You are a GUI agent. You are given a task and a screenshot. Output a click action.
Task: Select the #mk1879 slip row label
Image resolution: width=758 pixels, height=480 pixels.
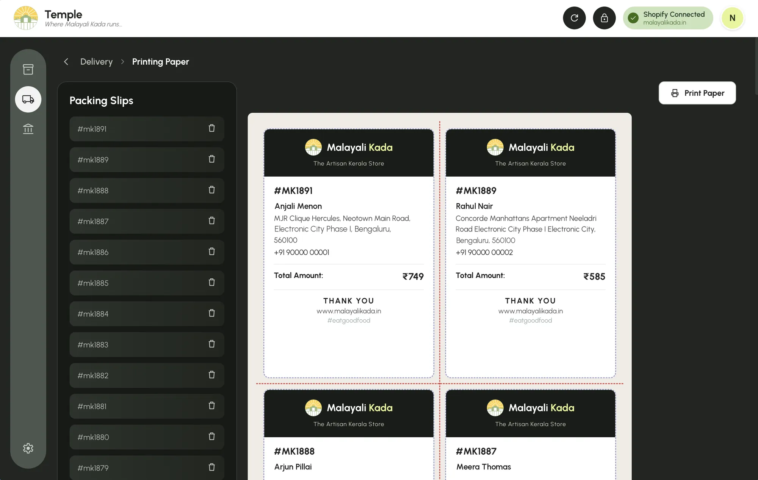pyautogui.click(x=93, y=468)
